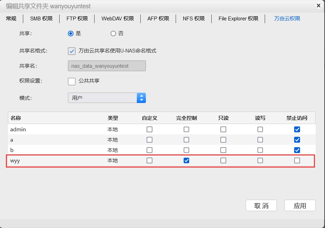Screen dimensions: 325x228
Task: Uncheck 禁止访问 for user admin
Action: [297, 130]
